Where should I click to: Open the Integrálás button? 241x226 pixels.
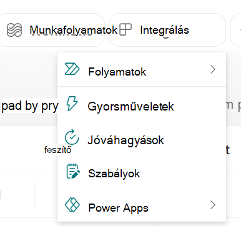coord(167,30)
